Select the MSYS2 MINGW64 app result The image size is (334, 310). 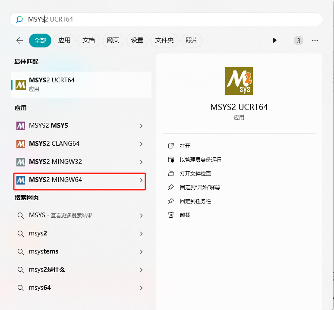click(x=80, y=181)
